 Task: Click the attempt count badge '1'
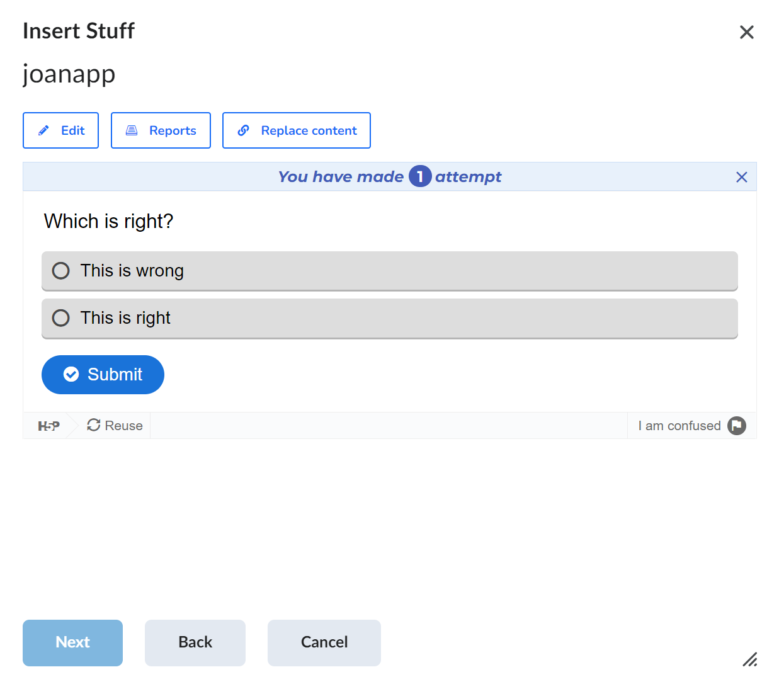[x=420, y=176]
